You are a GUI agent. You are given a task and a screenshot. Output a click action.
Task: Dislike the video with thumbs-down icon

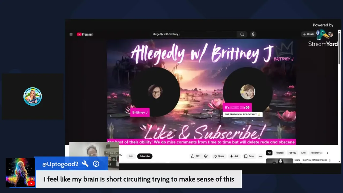(206, 156)
